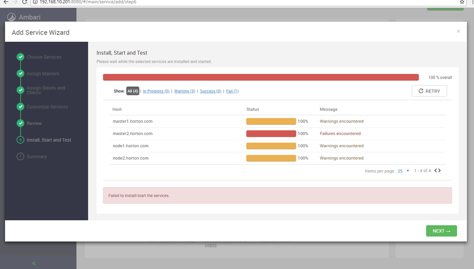
Task: Select Customize Services wizard step
Action: pyautogui.click(x=47, y=107)
